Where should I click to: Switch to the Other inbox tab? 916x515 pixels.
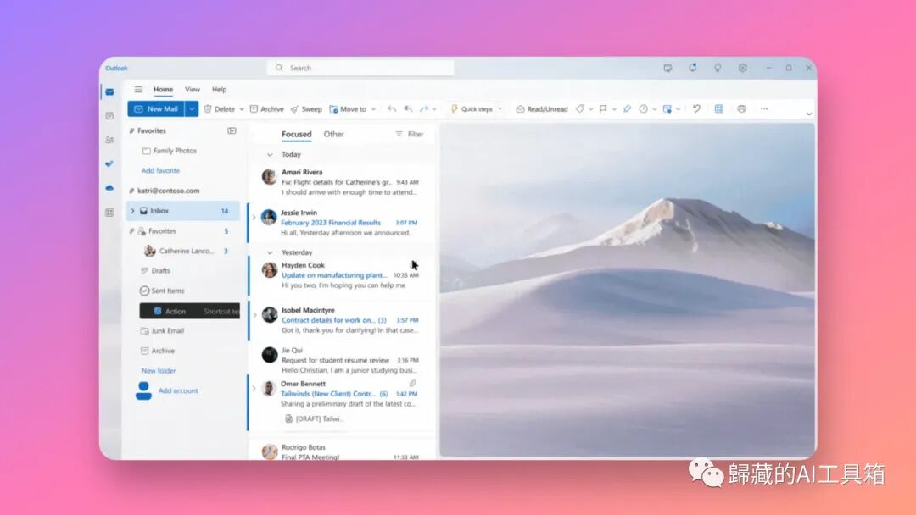pyautogui.click(x=333, y=134)
